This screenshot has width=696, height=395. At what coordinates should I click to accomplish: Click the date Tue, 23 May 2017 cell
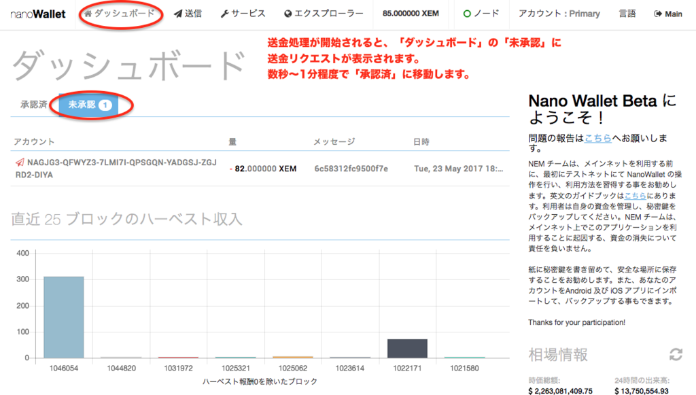point(459,169)
